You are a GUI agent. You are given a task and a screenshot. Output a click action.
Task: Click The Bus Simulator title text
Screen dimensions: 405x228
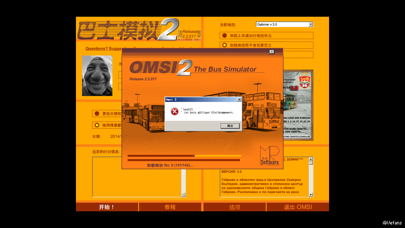(x=225, y=69)
